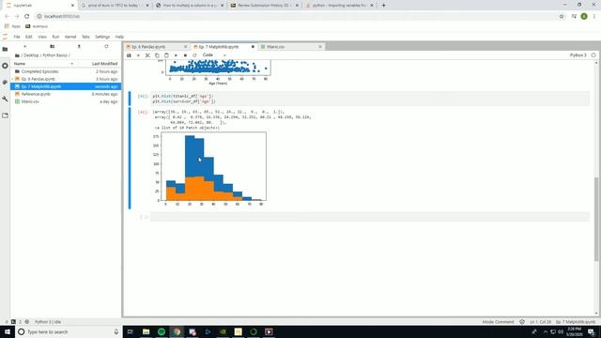The image size is (601, 338).
Task: Click the Mode: Command status text
Action: point(498,322)
